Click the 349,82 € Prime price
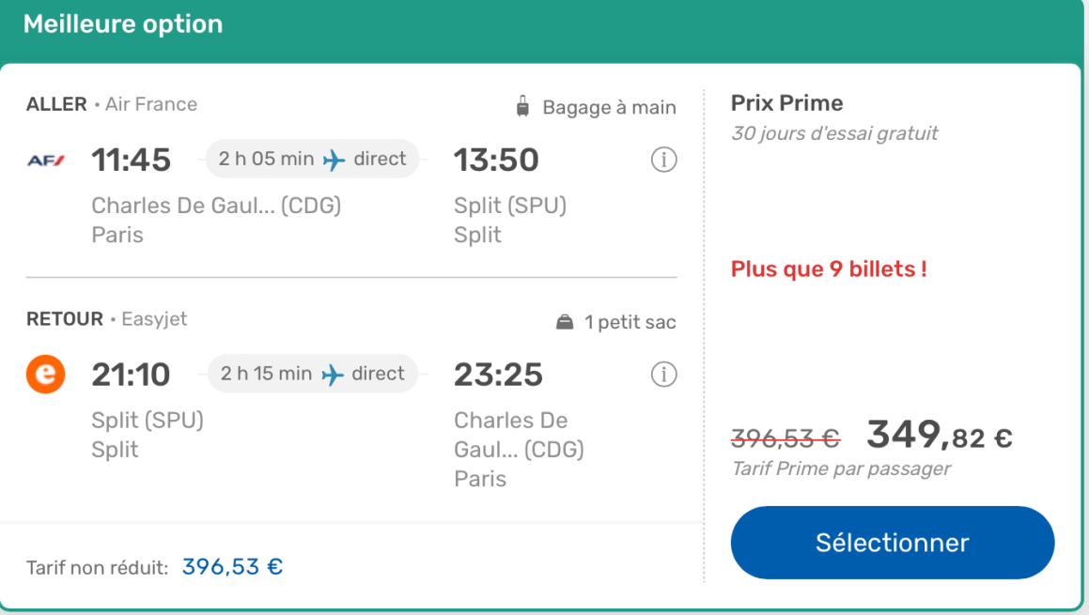The width and height of the screenshot is (1089, 615). pos(939,435)
